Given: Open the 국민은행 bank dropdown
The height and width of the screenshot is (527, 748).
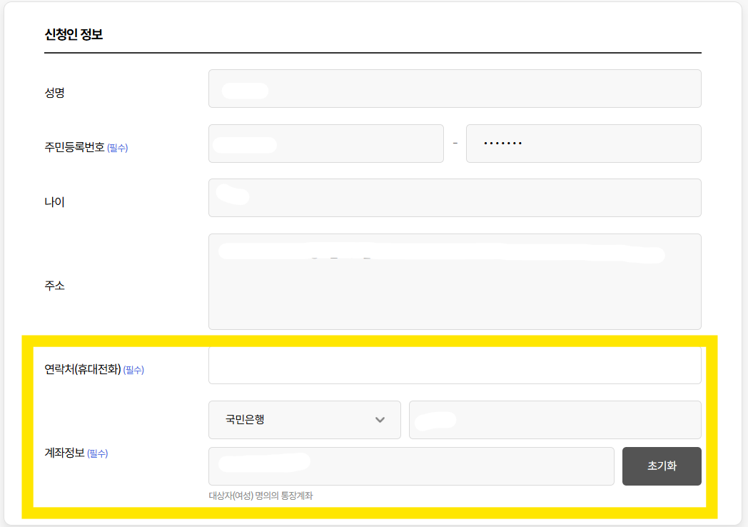Looking at the screenshot, I should 304,420.
